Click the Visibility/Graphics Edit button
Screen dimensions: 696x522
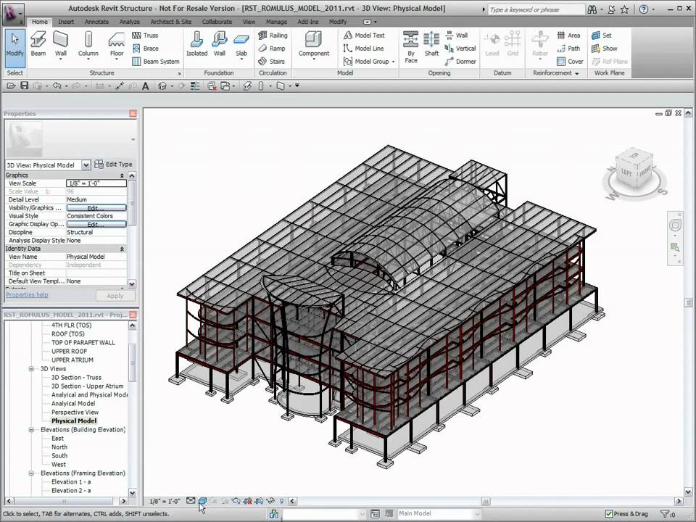point(96,208)
